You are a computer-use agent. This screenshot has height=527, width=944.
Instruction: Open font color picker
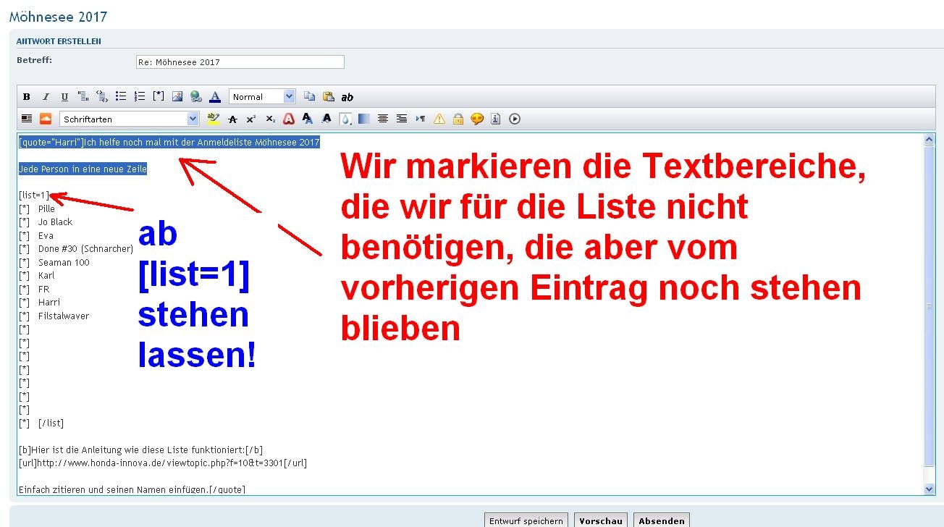pyautogui.click(x=215, y=97)
